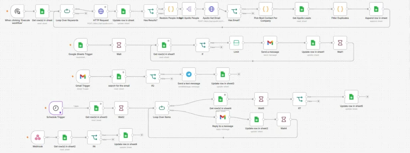The height and width of the screenshot is (153, 410).
Task: Select the Gmail Trigger node
Action: pyautogui.click(x=82, y=77)
